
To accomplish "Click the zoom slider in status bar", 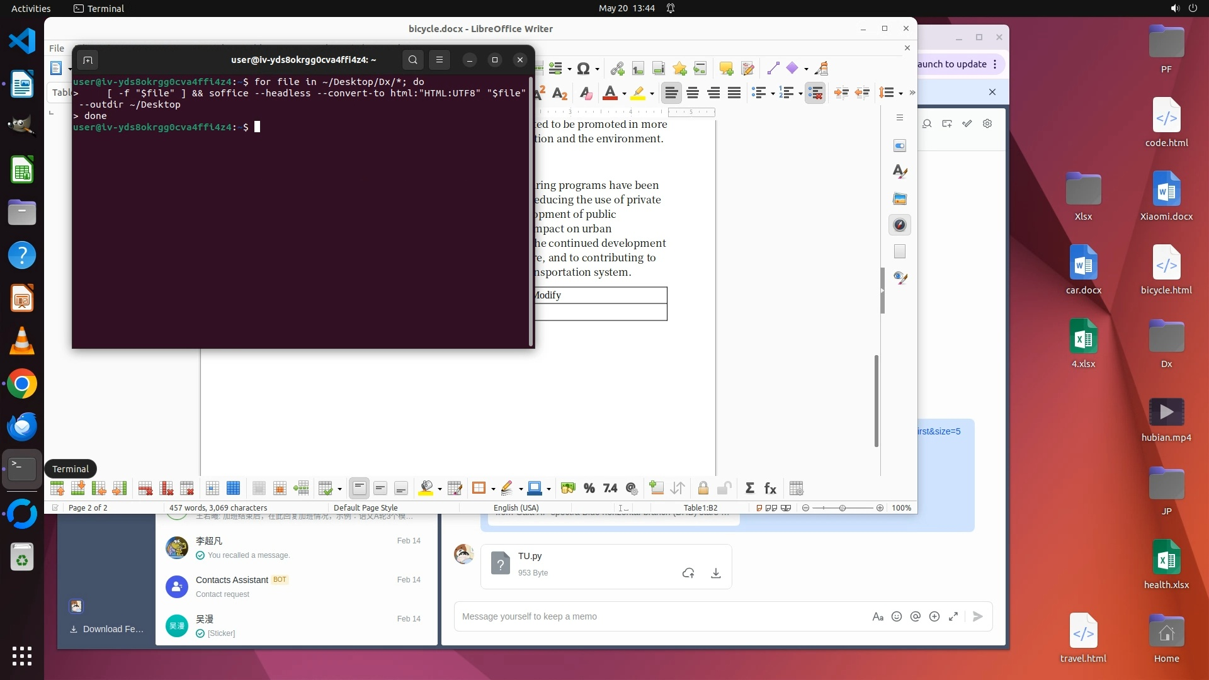I will pyautogui.click(x=843, y=507).
